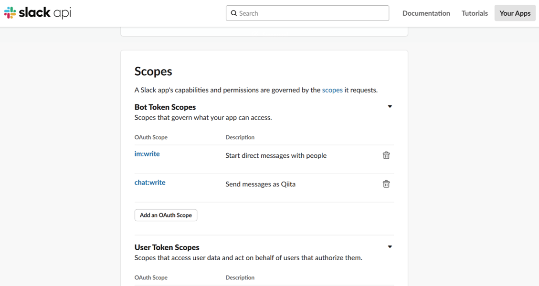The width and height of the screenshot is (539, 286).
Task: Select Your Apps in the navigation bar
Action: tap(515, 13)
